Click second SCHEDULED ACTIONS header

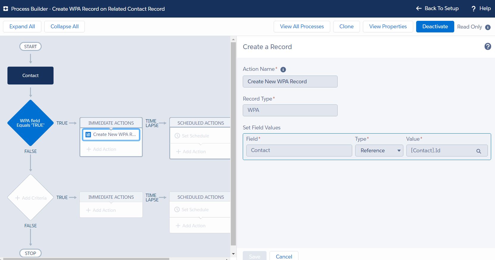click(x=200, y=197)
